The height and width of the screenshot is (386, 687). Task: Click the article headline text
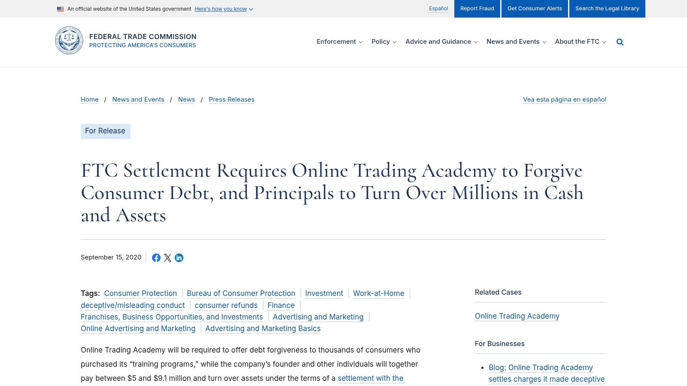tap(332, 193)
